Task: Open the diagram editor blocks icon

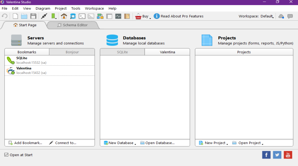Action: (100, 16)
